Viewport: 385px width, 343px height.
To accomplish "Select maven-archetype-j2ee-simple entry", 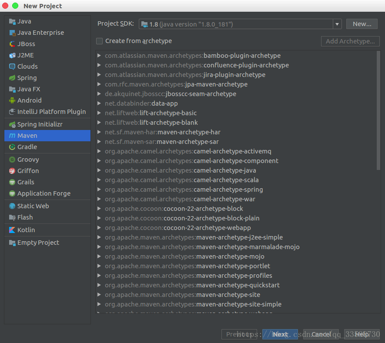I will point(194,237).
